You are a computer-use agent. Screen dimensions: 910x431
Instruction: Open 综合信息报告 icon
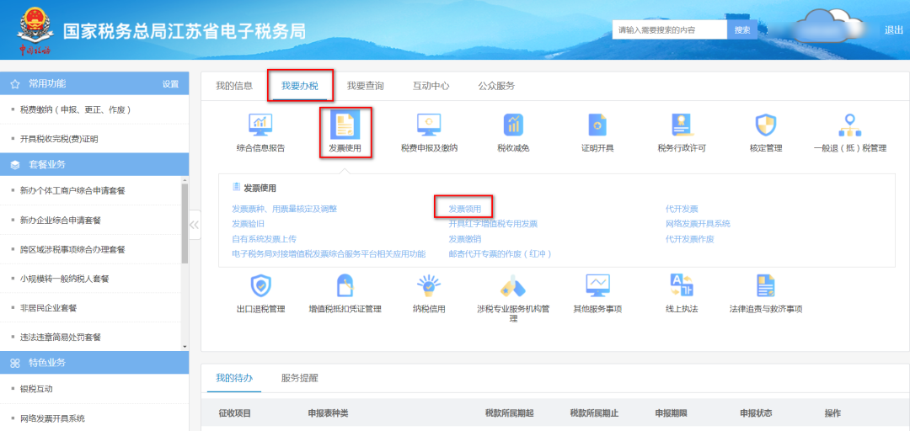tap(260, 124)
